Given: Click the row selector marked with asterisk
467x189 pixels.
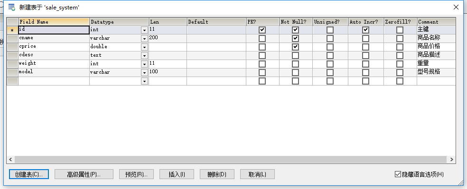Looking at the screenshot, I should pos(12,30).
